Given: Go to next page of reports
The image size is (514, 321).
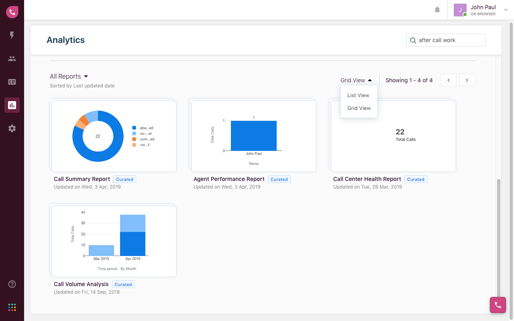Looking at the screenshot, I should [467, 80].
